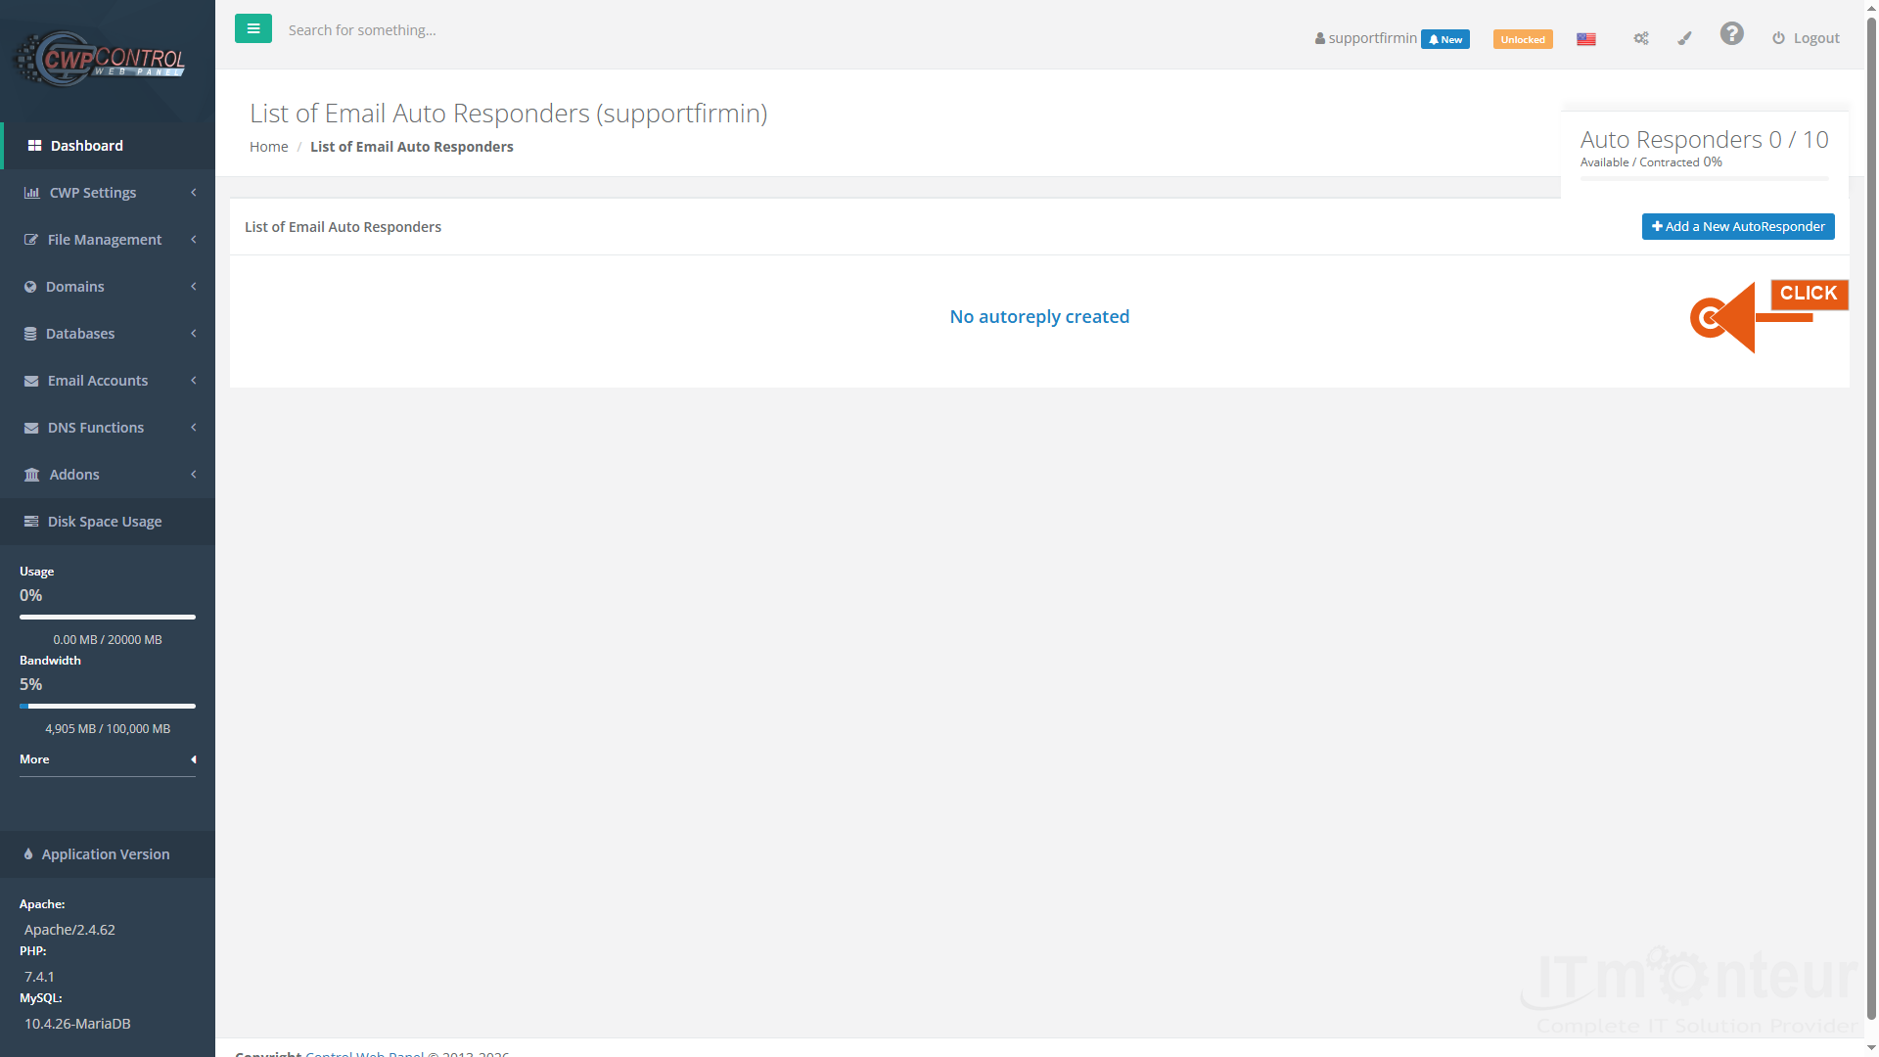Select the Disk Space Usage menu item
Image resolution: width=1879 pixels, height=1057 pixels.
108,522
